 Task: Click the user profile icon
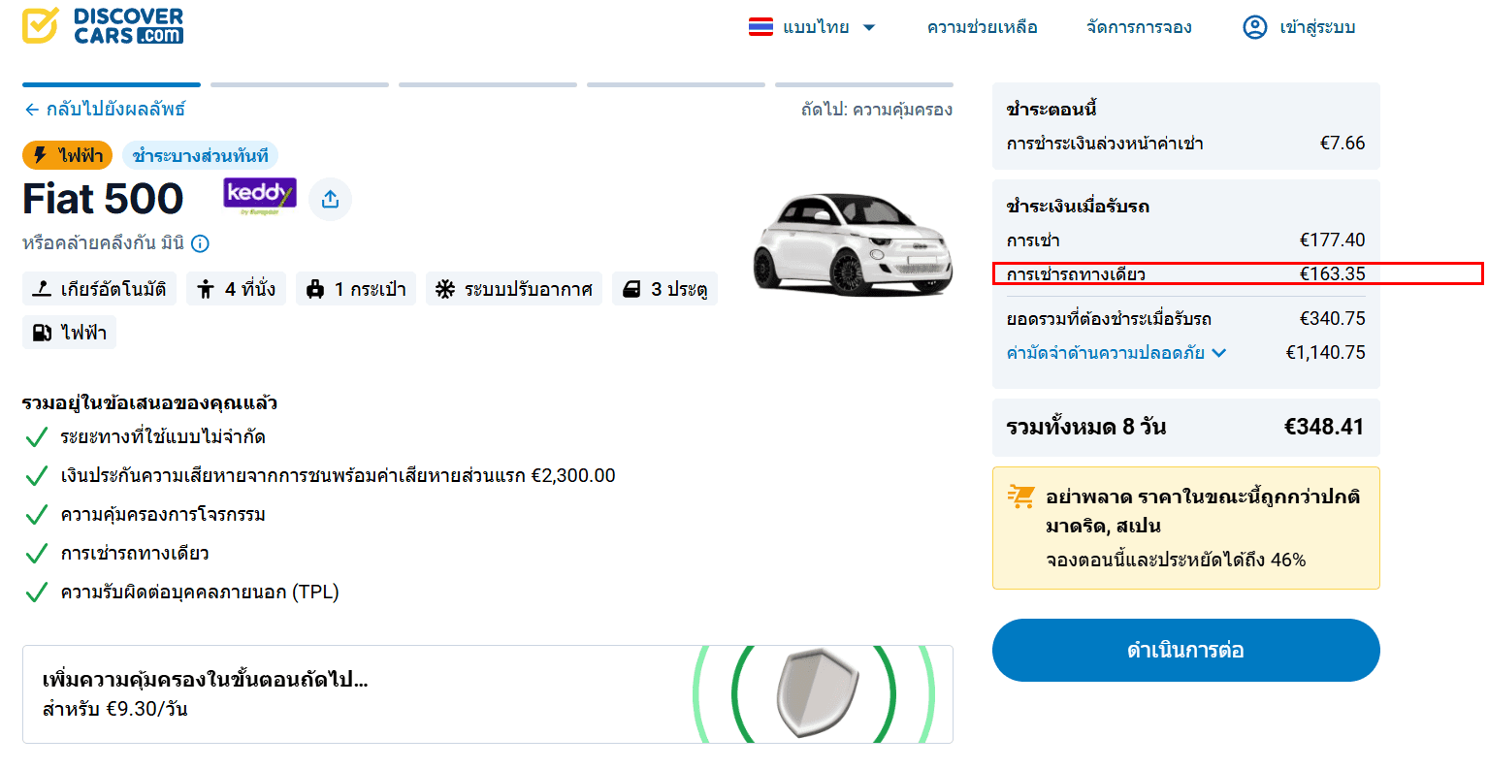coord(1255,27)
